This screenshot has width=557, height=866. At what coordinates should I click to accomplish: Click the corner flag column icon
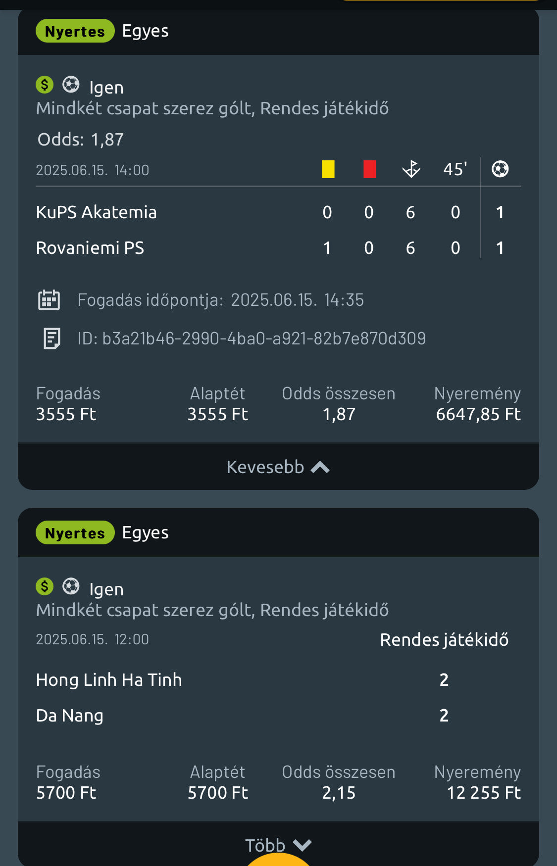(411, 169)
